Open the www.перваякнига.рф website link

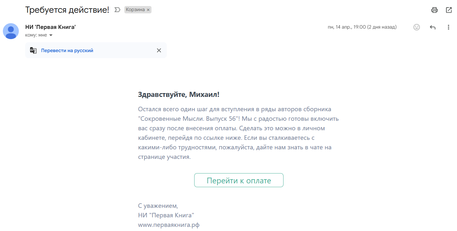pos(169,225)
